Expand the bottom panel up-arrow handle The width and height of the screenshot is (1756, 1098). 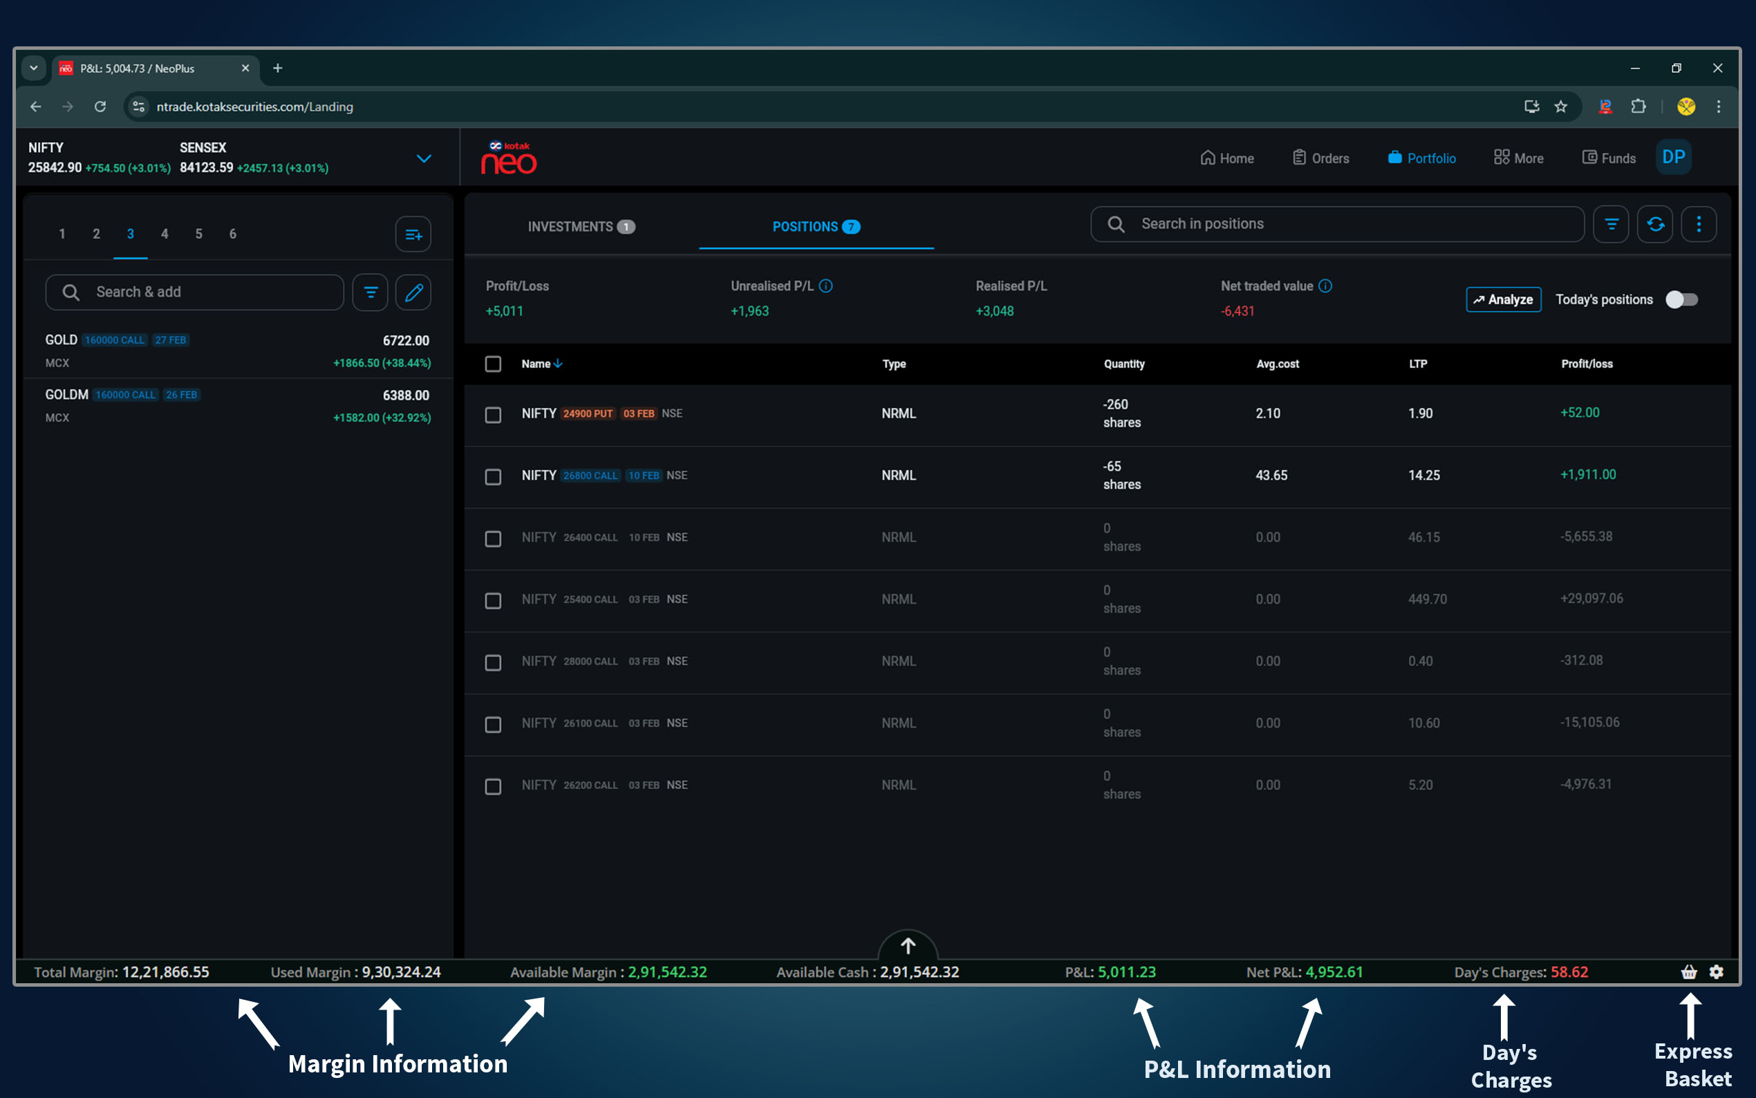tap(908, 945)
